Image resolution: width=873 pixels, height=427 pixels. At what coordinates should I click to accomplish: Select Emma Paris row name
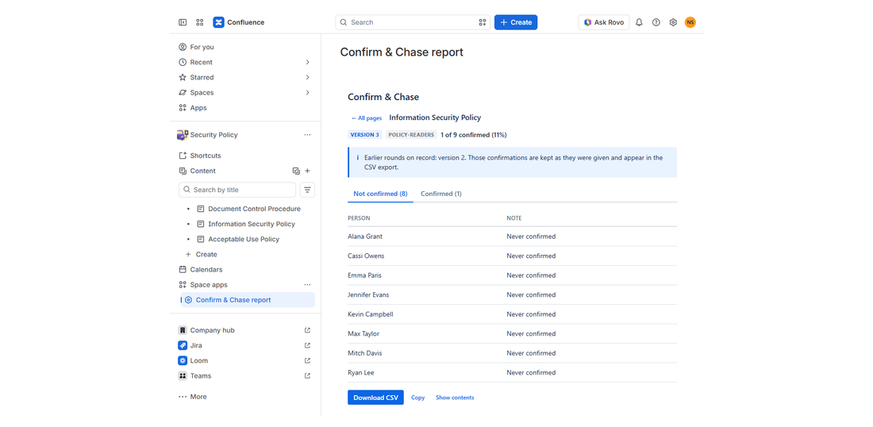(x=365, y=275)
